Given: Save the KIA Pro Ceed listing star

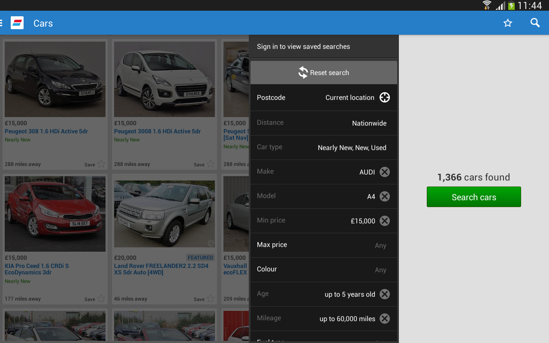Looking at the screenshot, I should tap(101, 298).
